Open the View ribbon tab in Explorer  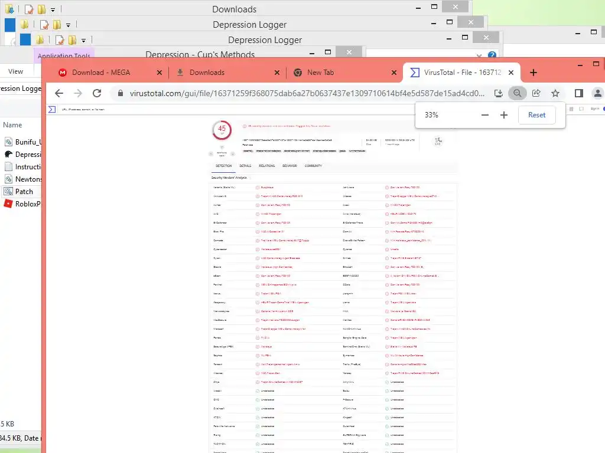coord(15,71)
